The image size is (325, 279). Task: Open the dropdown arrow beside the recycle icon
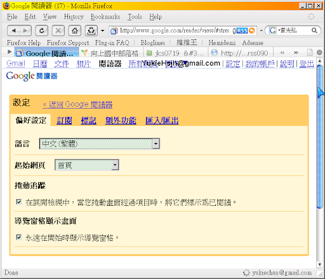coord(102,31)
